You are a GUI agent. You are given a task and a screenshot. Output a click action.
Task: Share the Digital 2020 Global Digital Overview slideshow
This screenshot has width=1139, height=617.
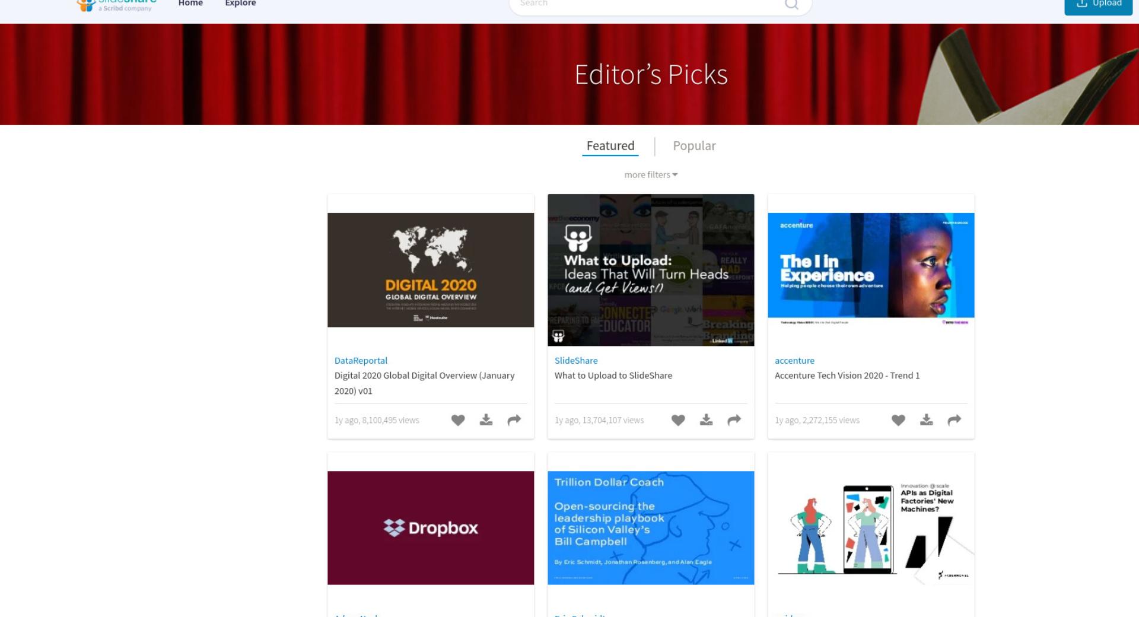tap(514, 420)
